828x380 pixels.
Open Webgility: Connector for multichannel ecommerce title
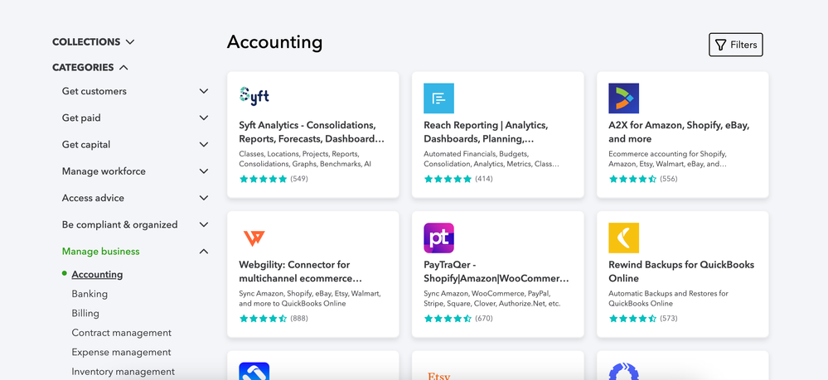click(301, 272)
